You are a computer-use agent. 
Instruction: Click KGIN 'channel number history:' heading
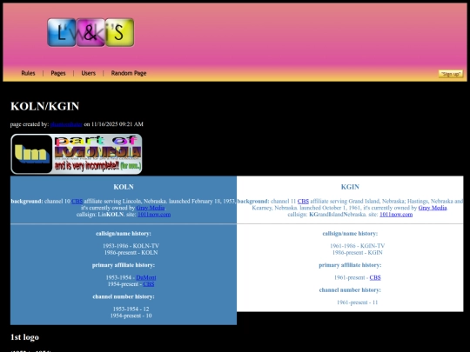click(x=350, y=290)
